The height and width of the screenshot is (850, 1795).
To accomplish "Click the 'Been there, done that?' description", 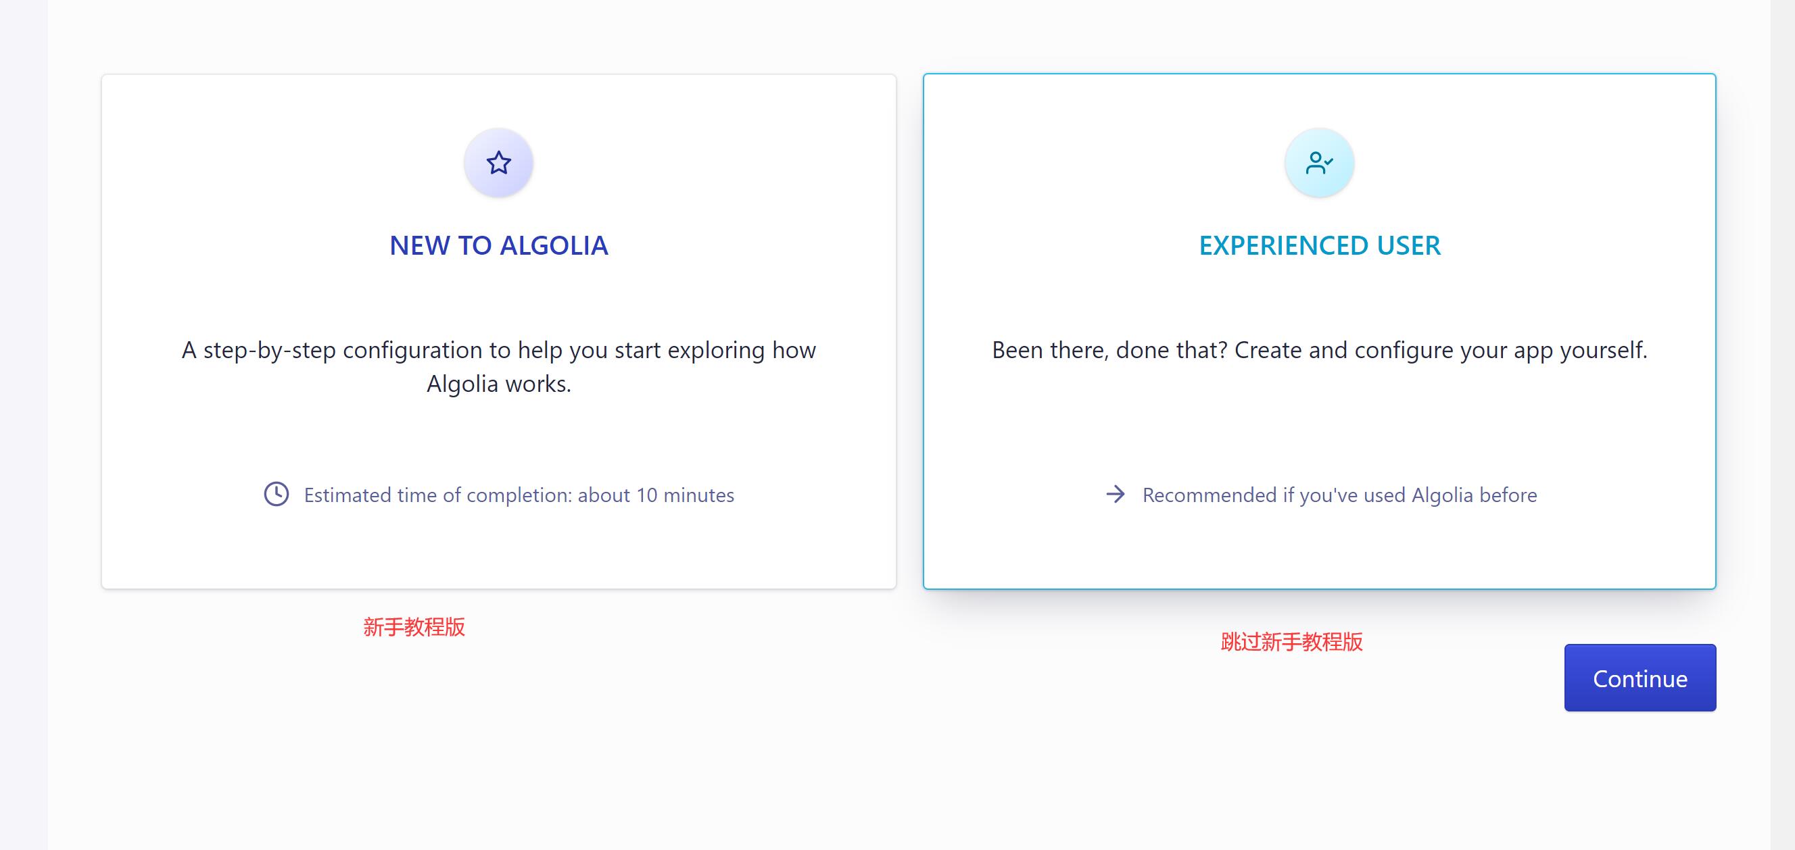I will [x=1319, y=350].
